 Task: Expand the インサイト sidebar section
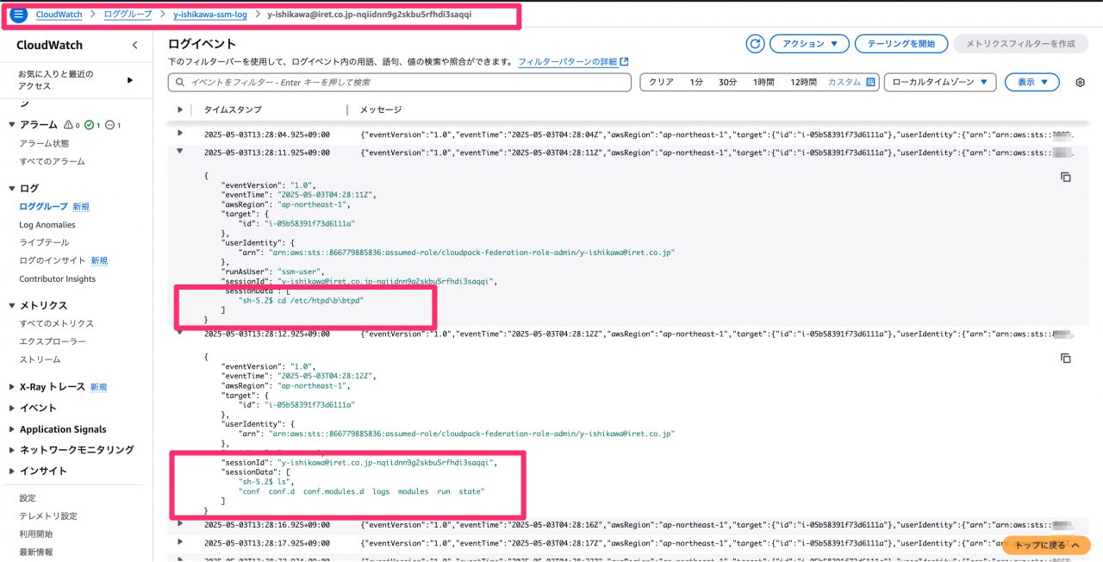(12, 471)
